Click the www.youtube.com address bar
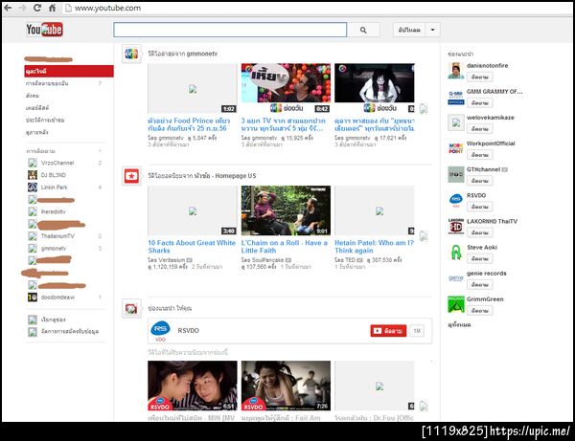This screenshot has width=575, height=441. coord(107,8)
